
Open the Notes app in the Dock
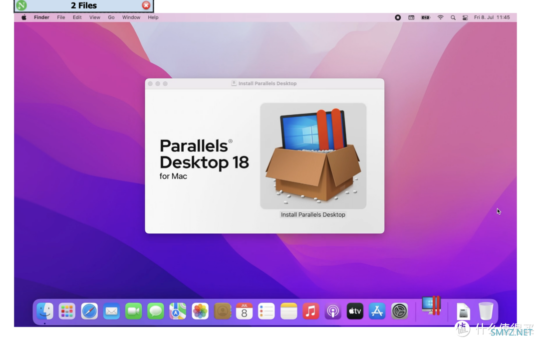[x=289, y=312]
